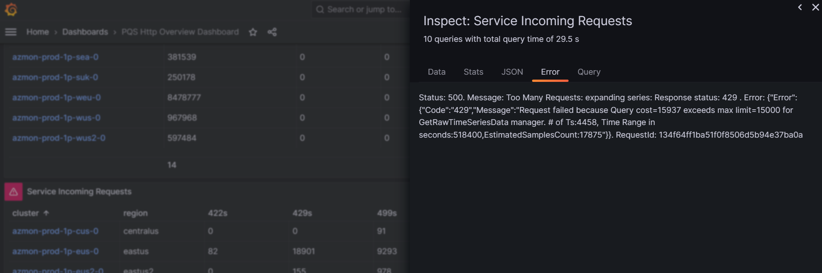Click the warning icon on Service Incoming Requests panel
Screen dimensions: 822x273
[x=13, y=191]
